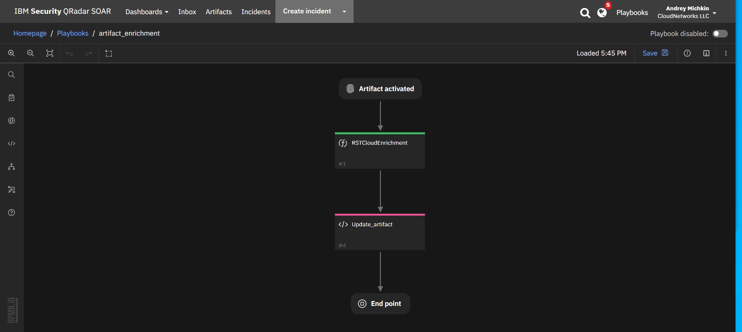The height and width of the screenshot is (332, 742).
Task: Select the RSTCloudEnrichment function node
Action: tap(380, 151)
